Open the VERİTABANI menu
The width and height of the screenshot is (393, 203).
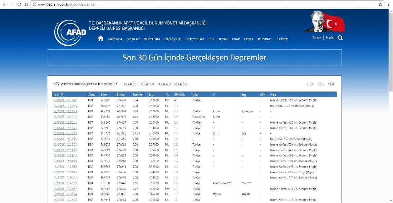(x=152, y=39)
